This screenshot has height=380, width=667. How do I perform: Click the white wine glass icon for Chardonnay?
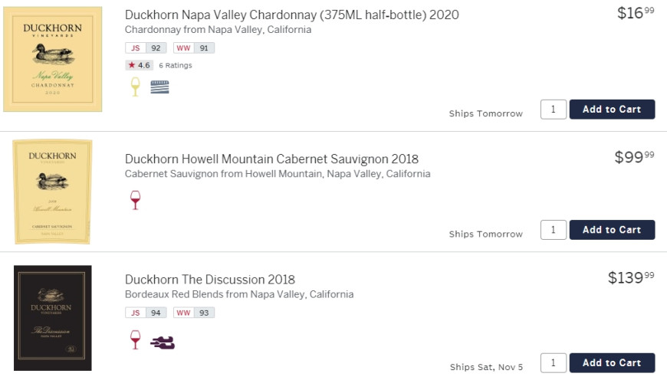[x=135, y=87]
